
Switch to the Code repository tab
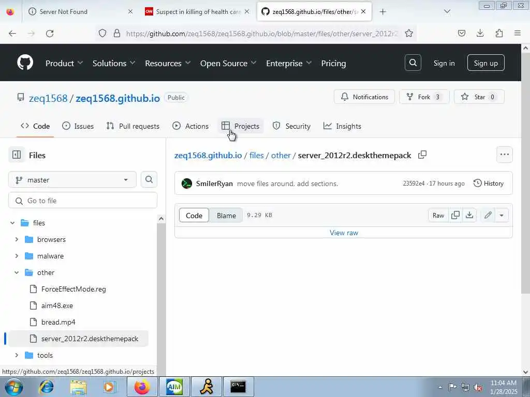point(35,126)
